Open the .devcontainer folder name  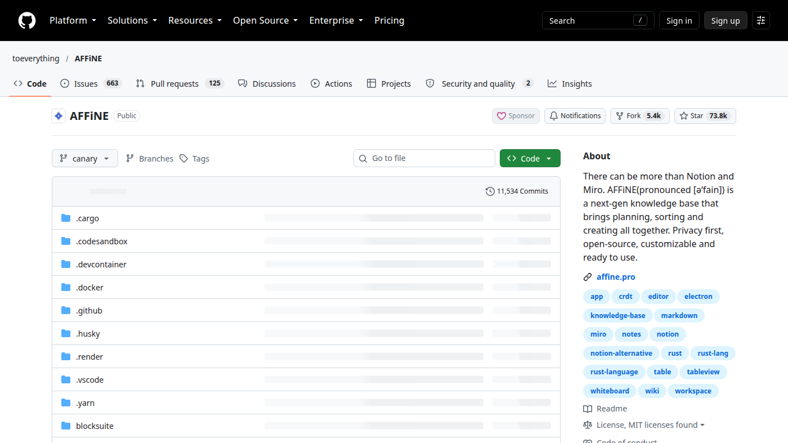click(x=101, y=265)
